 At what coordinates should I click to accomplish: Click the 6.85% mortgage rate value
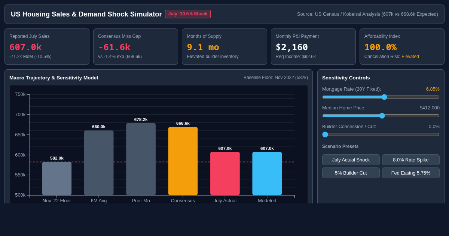point(433,89)
